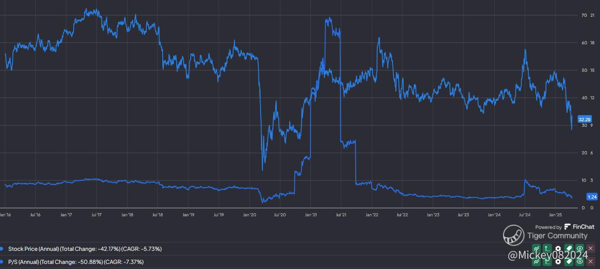Viewport: 600px width, 269px height.
Task: Toggle axis option for the Stock Price series
Action: click(547, 248)
